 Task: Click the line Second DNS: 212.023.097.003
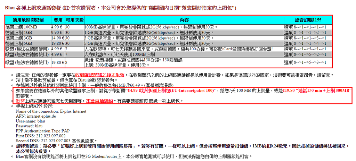click(43, 141)
